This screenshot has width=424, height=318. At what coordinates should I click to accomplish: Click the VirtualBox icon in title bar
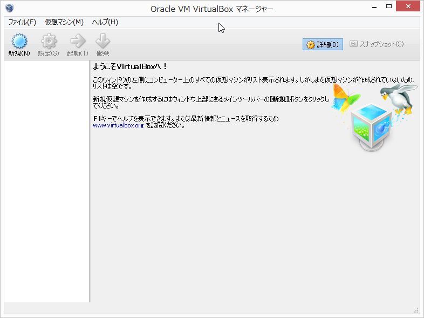(x=10, y=8)
